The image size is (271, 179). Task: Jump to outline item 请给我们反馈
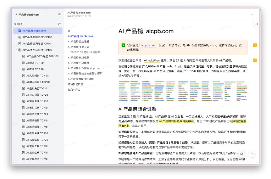pos(75,84)
